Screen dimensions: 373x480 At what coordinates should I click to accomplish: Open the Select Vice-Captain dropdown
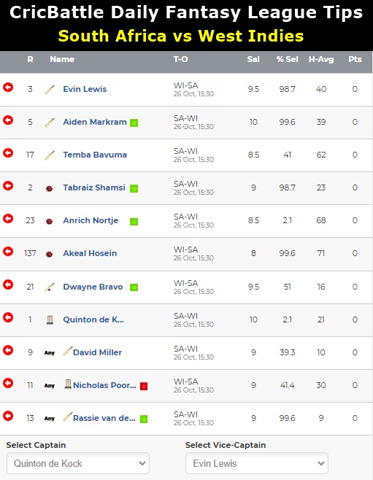coord(257,463)
